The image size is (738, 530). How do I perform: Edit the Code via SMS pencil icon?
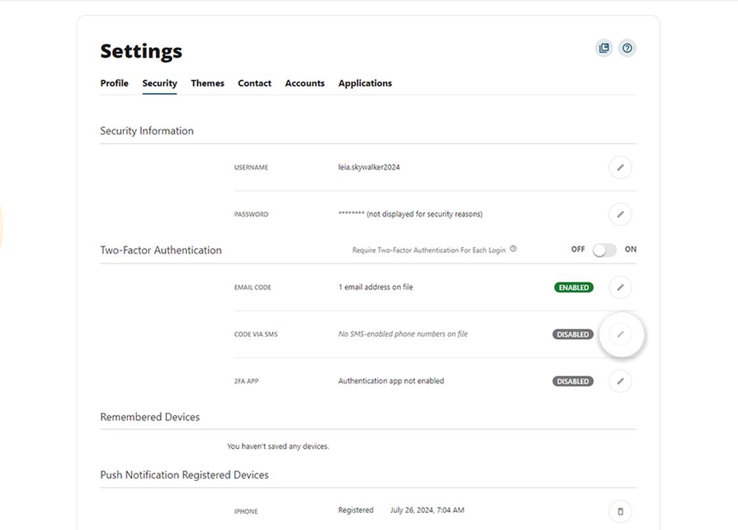pos(621,334)
